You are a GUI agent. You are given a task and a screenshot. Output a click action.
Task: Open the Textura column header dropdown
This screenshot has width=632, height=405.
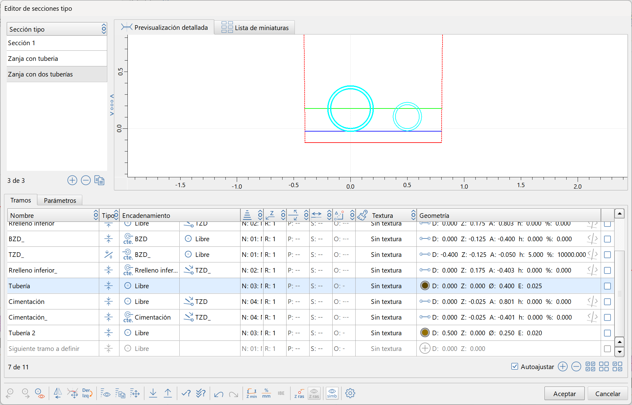tap(413, 215)
